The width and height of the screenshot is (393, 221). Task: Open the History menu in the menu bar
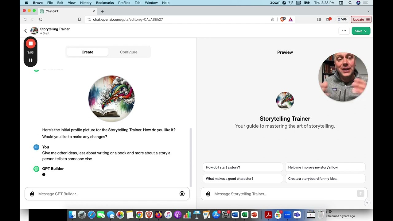pos(86,3)
